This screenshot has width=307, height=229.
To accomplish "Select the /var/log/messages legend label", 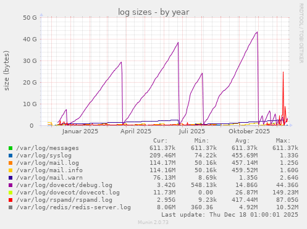I will point(48,148).
